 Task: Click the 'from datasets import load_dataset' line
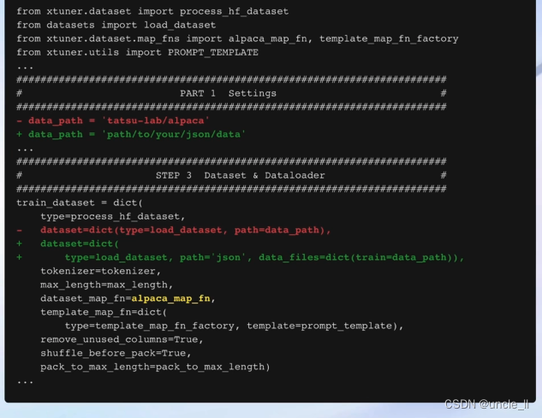pyautogui.click(x=116, y=25)
